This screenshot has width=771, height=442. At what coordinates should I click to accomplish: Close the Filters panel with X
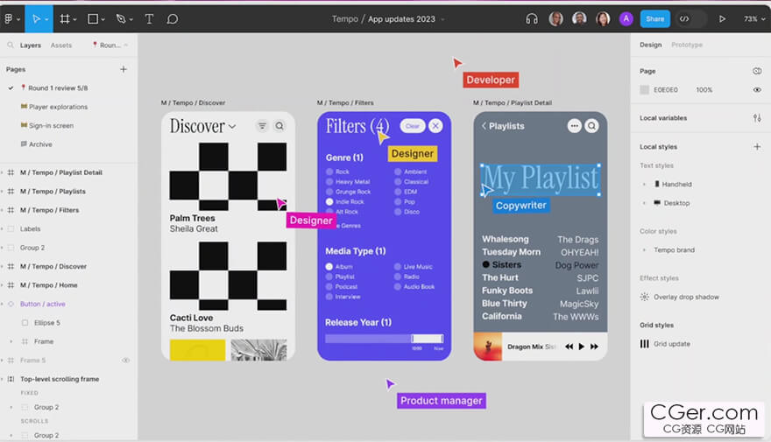coord(435,126)
